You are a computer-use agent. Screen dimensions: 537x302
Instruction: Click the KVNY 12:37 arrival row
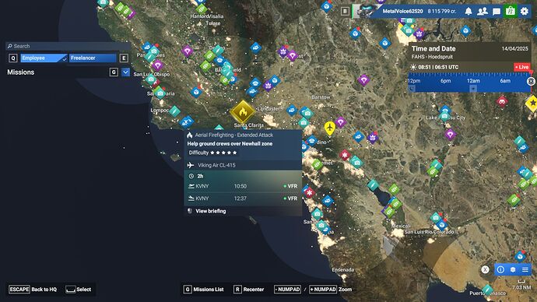[243, 198]
